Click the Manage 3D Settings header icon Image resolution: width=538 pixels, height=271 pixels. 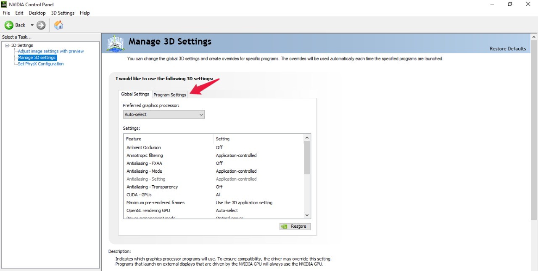(116, 43)
